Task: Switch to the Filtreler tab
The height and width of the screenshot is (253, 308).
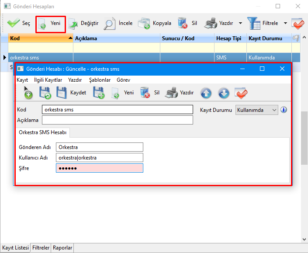Action: (41, 248)
